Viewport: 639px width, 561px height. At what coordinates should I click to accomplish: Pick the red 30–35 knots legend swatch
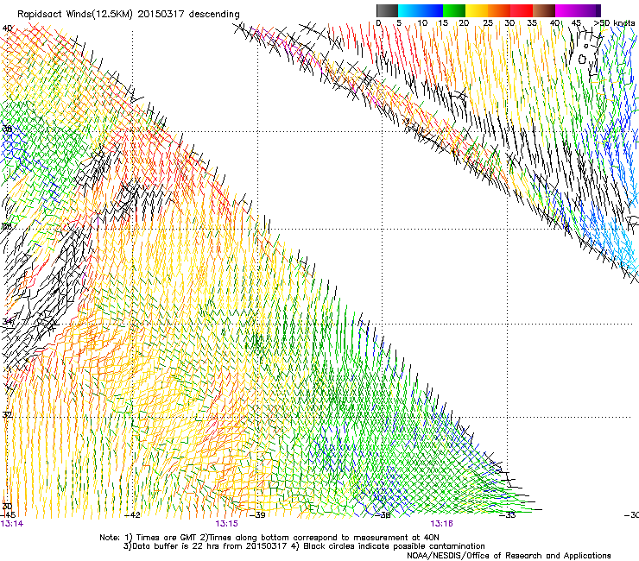(x=522, y=10)
